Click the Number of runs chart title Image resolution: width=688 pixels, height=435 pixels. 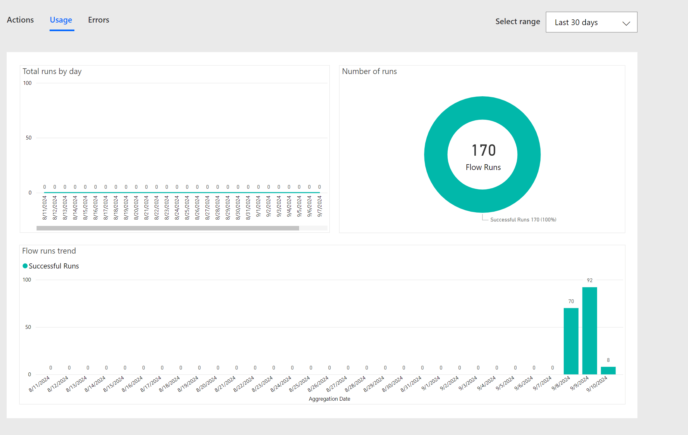click(369, 71)
